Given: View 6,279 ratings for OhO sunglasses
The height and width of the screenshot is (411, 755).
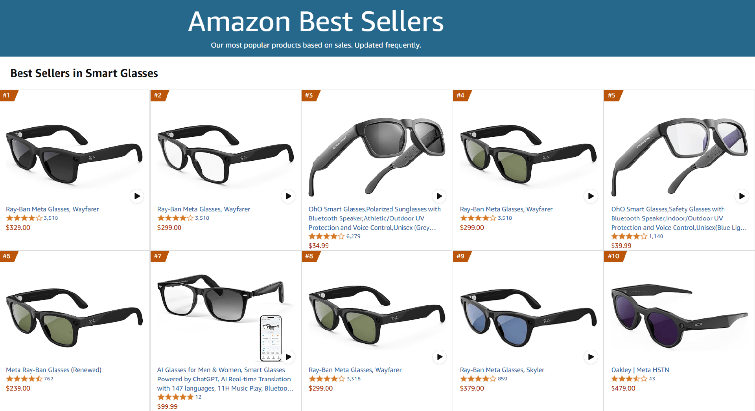Looking at the screenshot, I should 353,237.
